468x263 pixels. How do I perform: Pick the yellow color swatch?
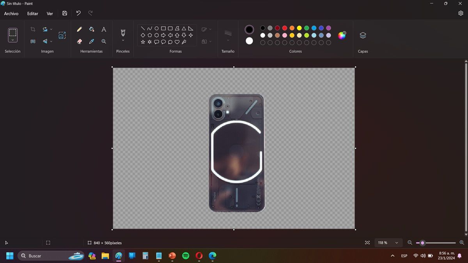(x=299, y=28)
